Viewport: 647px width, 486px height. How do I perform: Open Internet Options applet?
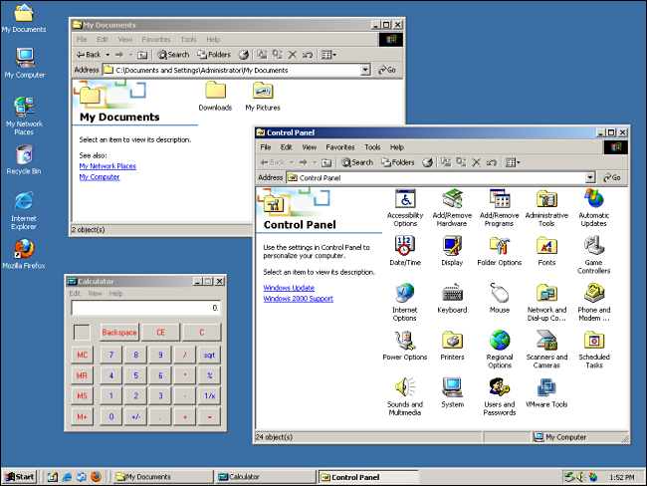[405, 302]
